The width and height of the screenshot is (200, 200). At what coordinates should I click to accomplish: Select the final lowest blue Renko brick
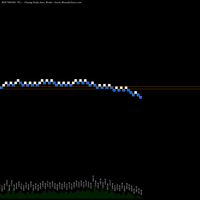tap(140, 97)
